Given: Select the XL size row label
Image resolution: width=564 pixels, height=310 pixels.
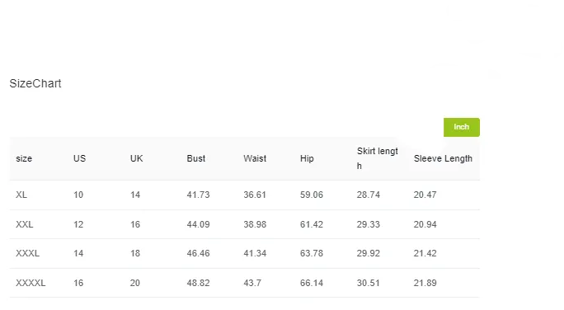Looking at the screenshot, I should pos(21,195).
